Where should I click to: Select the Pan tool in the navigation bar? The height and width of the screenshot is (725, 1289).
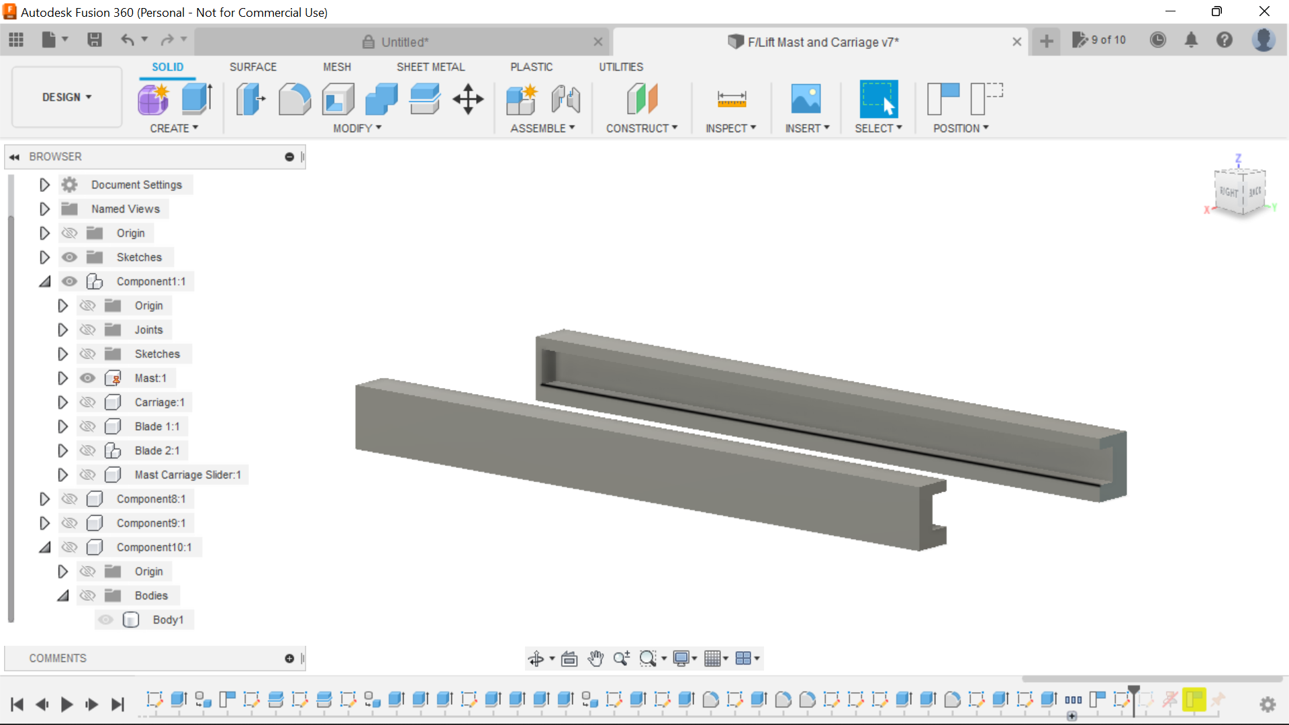click(596, 659)
